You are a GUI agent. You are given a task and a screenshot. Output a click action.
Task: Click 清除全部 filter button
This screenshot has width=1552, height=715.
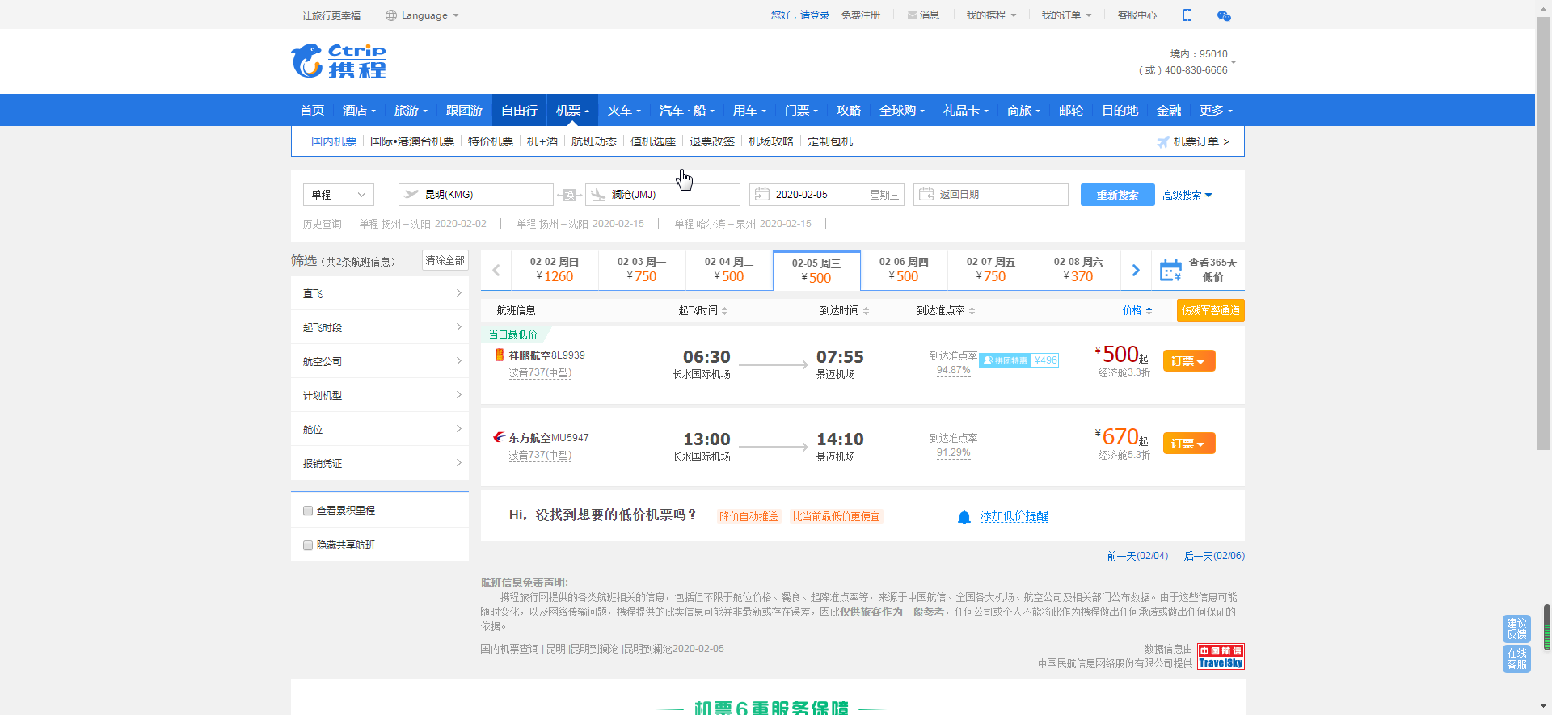pyautogui.click(x=445, y=260)
